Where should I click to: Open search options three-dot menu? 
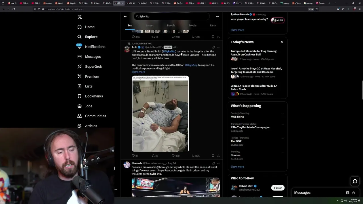218,16
